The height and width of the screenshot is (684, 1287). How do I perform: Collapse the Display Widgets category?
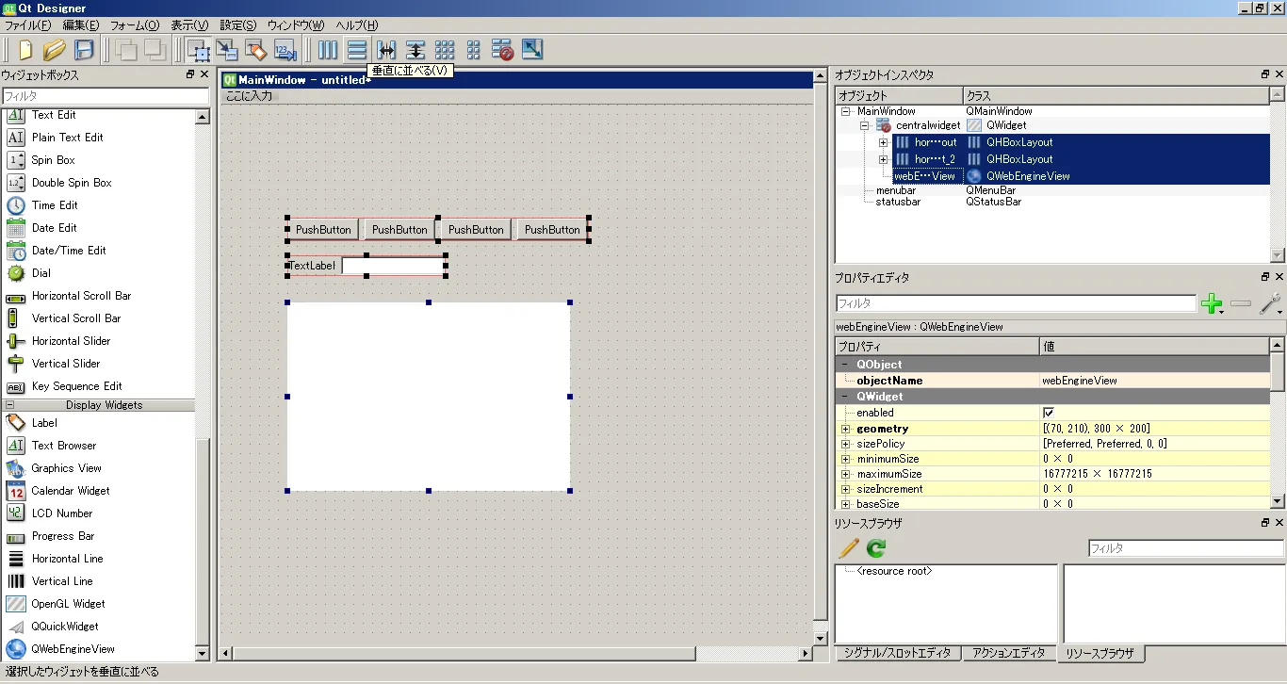10,405
